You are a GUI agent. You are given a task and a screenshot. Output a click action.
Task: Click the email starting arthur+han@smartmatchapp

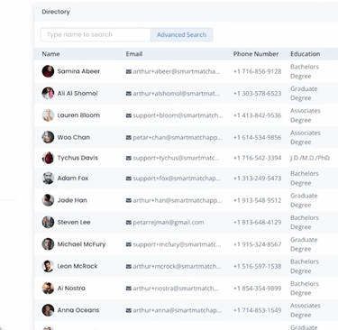tap(178, 200)
